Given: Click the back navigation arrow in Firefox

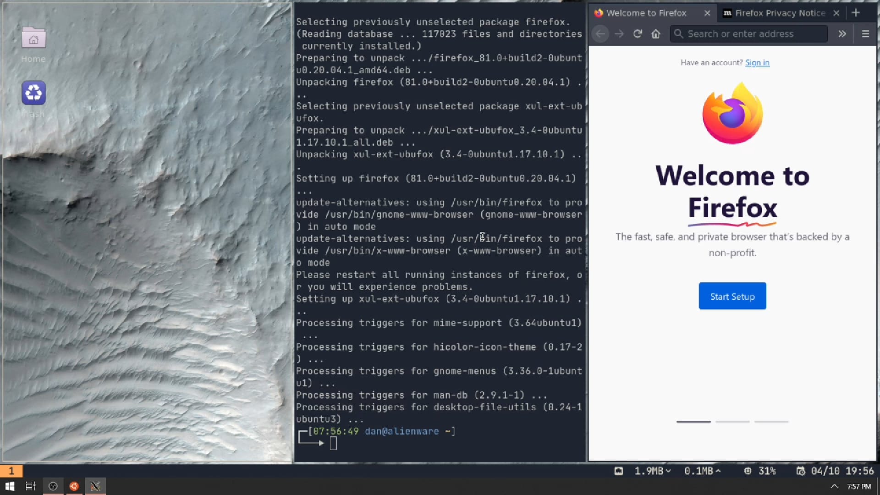Looking at the screenshot, I should (599, 33).
